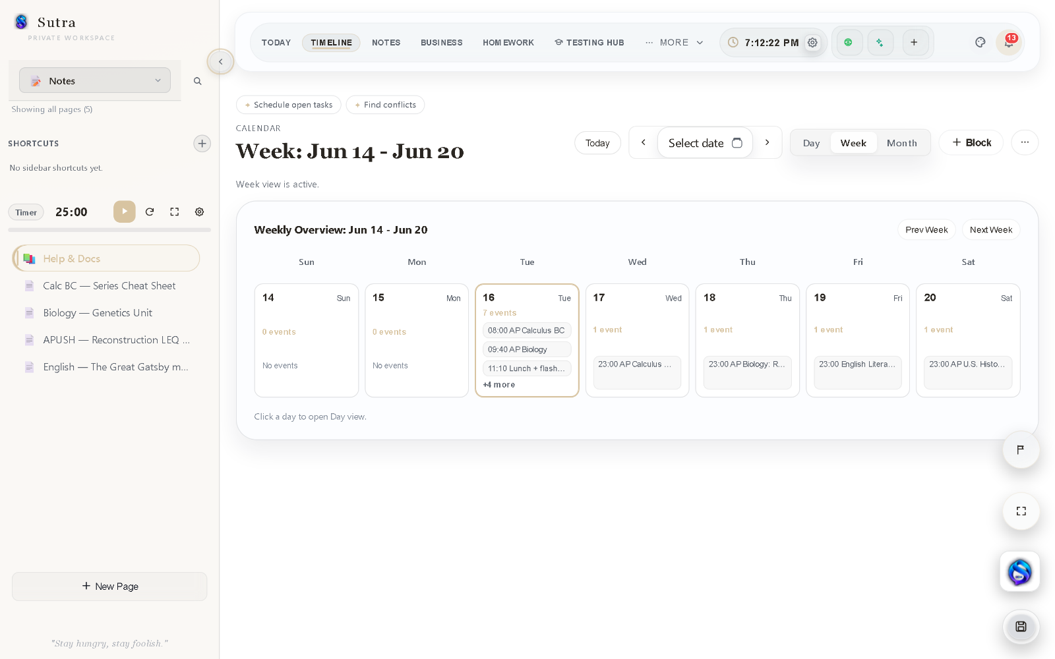Image resolution: width=1055 pixels, height=659 pixels.
Task: Open Friday's 23:00 English Litera event
Action: (x=857, y=372)
